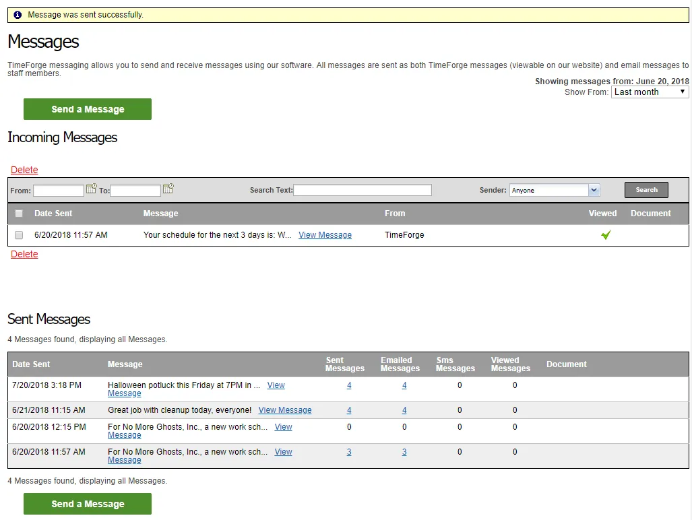Open emailed count for Halloween potluck message

(x=404, y=385)
